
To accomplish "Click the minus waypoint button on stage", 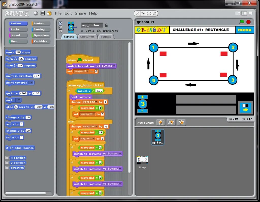I will click(x=142, y=111).
